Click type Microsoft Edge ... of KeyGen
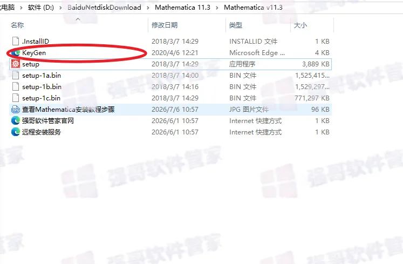This screenshot has width=403, height=264. [257, 53]
